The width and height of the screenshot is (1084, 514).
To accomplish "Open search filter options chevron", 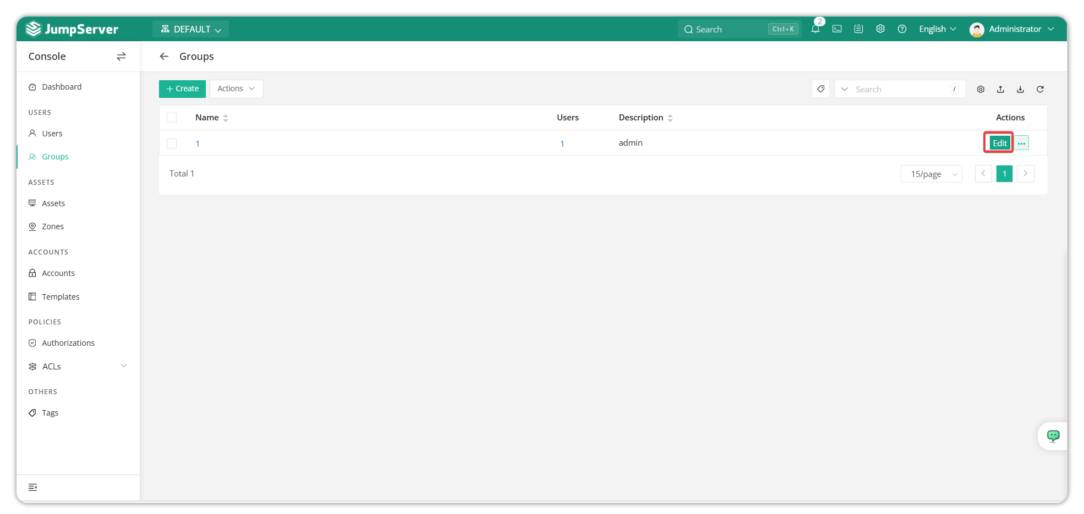I will [x=845, y=89].
